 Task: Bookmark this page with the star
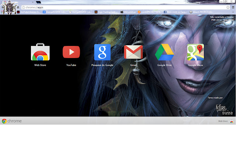(x=228, y=7)
